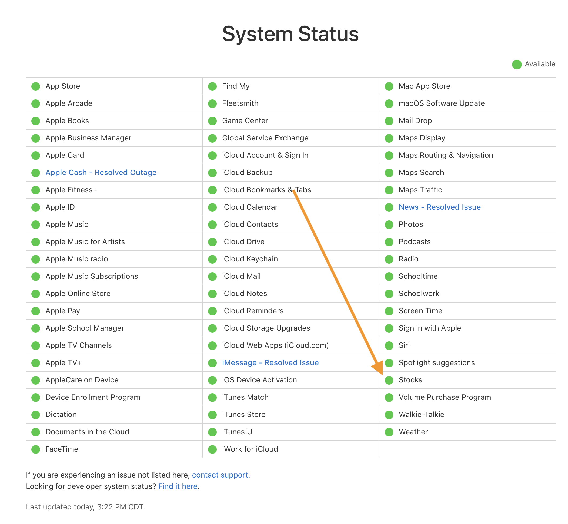This screenshot has width=568, height=524.
Task: Click the status dot beside FaceTime
Action: click(x=36, y=449)
